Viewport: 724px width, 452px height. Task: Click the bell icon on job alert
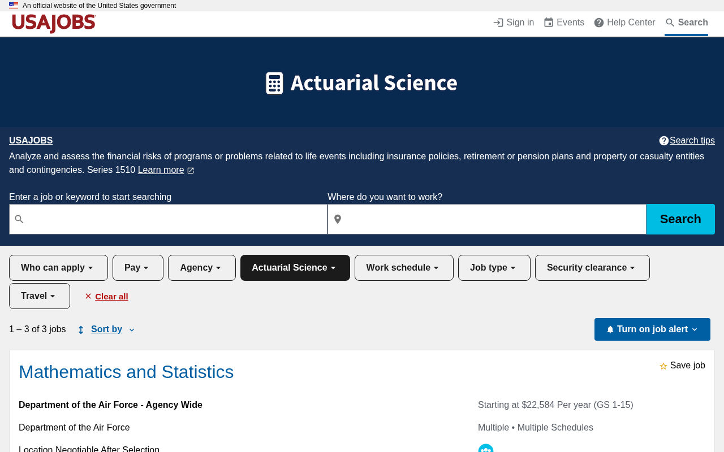(x=610, y=329)
